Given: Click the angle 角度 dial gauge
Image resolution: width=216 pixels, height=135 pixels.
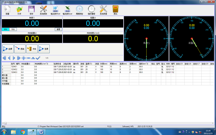Looking at the screenshot, I should pyautogui.click(x=146, y=39).
